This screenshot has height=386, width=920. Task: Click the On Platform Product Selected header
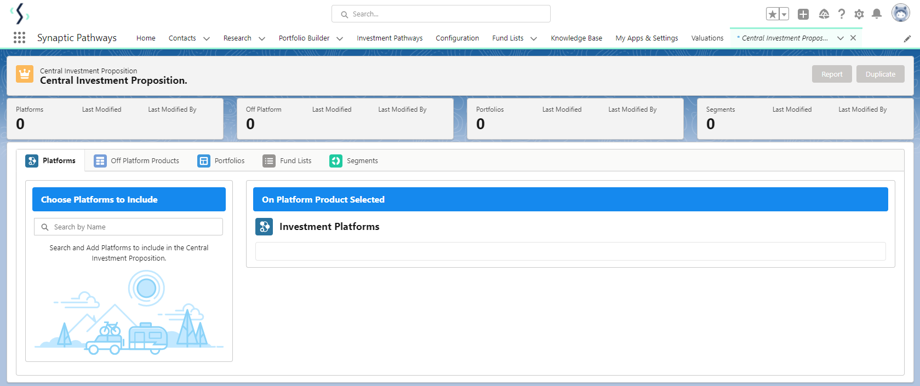(570, 199)
